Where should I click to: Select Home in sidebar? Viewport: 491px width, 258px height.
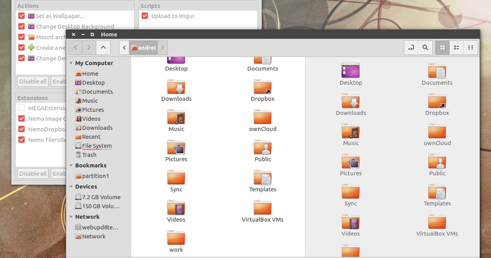(x=87, y=74)
